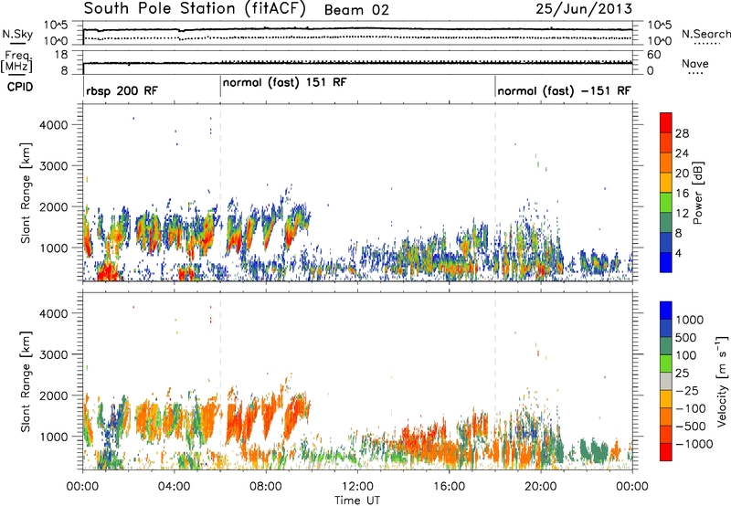Screen dimensions: 731x506
Task: Pick the red bottom of the velocity colorbar
Action: click(x=666, y=452)
